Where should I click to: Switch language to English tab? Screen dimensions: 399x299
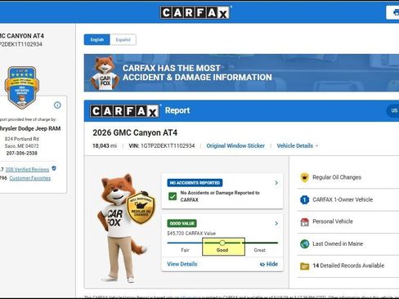point(97,40)
